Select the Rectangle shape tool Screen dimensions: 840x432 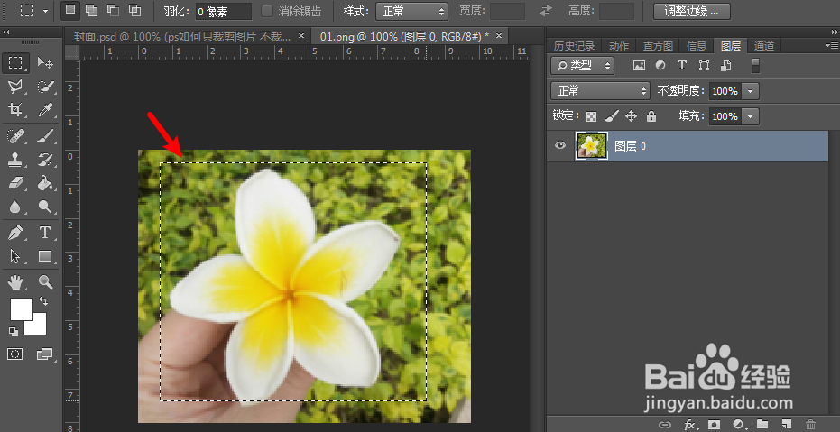45,256
